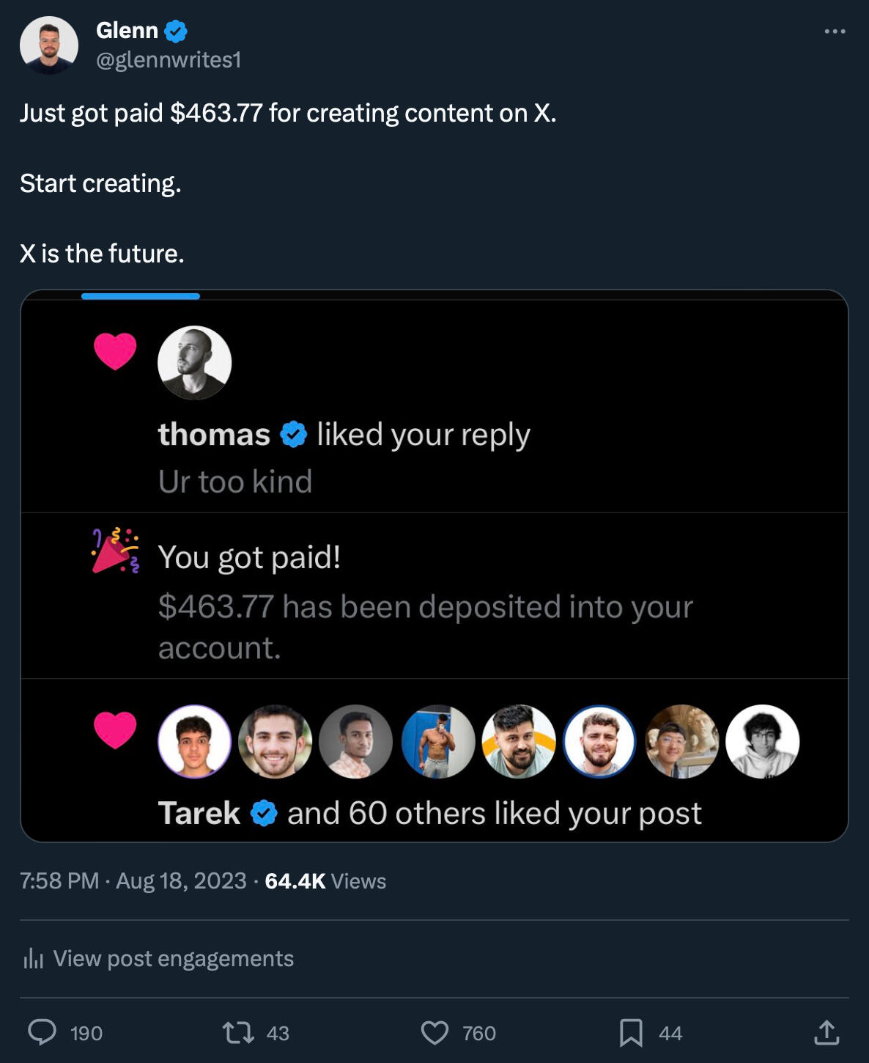Screen dimensions: 869x1063
Task: Repost this tweet via the retweet icon
Action: tap(238, 1032)
